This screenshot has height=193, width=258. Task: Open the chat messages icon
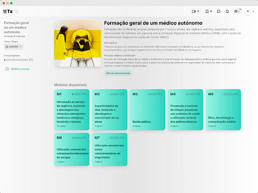(218, 11)
